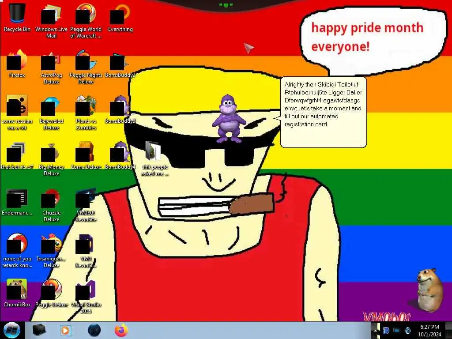Select the Everything search shortcut
452x339 pixels.
pos(120,17)
